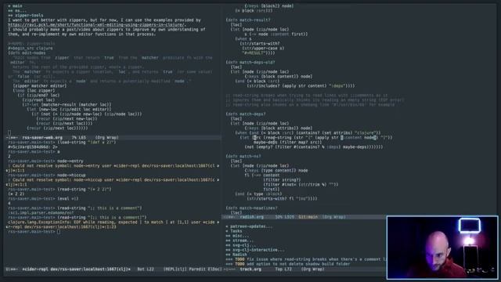The height and width of the screenshot is (282, 501).
Task: Click '(Org Wrap)' mode indicator of rss-saver-web.org
Action: coord(106,138)
